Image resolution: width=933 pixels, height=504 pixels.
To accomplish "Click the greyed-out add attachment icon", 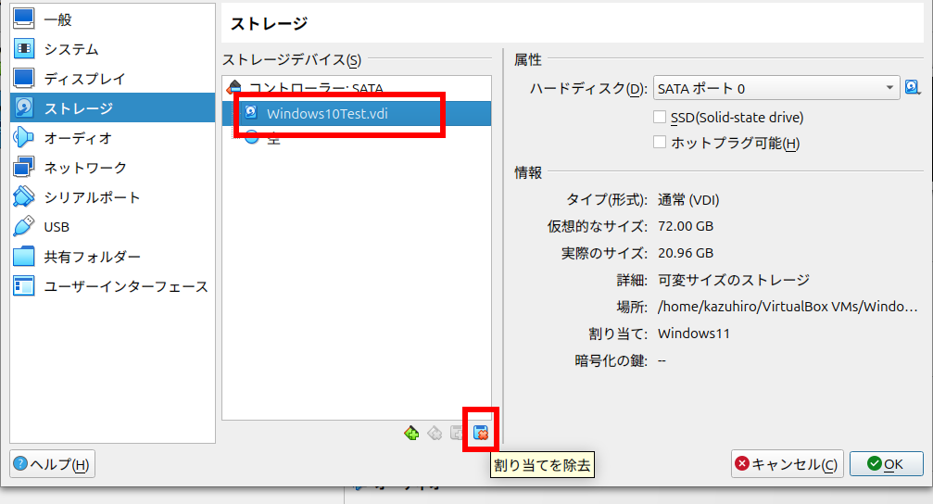I will [x=457, y=433].
